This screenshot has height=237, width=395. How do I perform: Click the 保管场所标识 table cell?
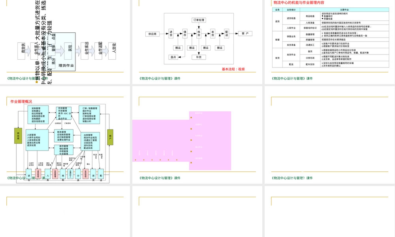coord(310,28)
